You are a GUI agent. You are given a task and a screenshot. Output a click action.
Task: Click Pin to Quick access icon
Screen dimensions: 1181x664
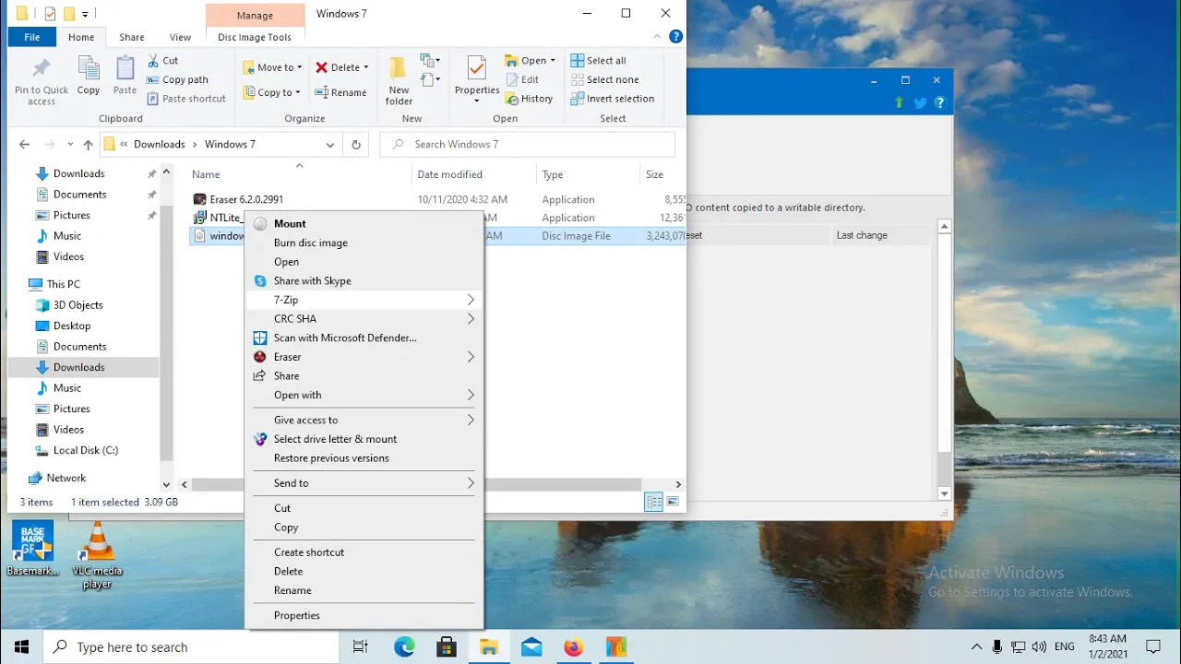click(x=42, y=80)
